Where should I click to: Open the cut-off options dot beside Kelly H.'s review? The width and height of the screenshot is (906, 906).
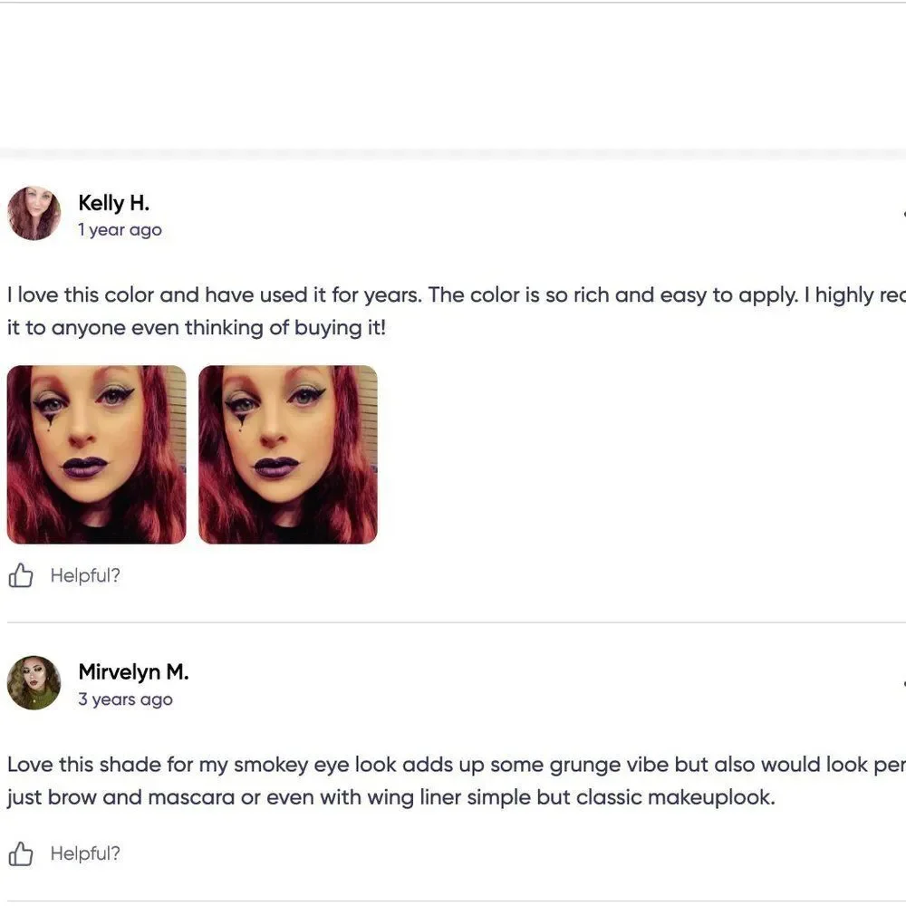click(x=903, y=215)
